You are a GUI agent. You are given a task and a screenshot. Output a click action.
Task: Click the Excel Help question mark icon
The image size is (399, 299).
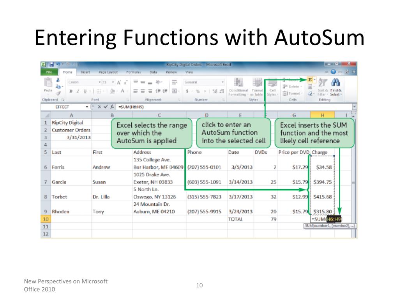click(334, 72)
